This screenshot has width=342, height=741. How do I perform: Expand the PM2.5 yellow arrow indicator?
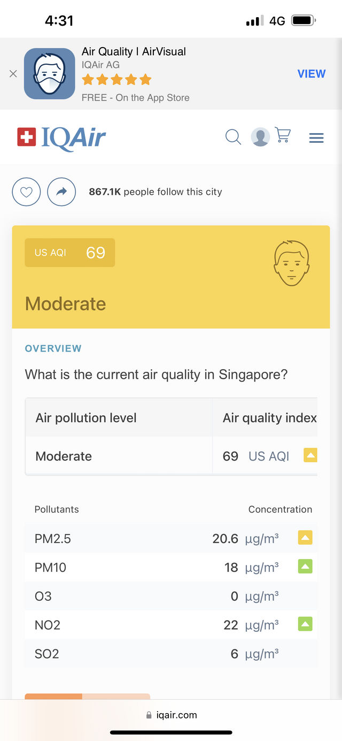pyautogui.click(x=305, y=538)
